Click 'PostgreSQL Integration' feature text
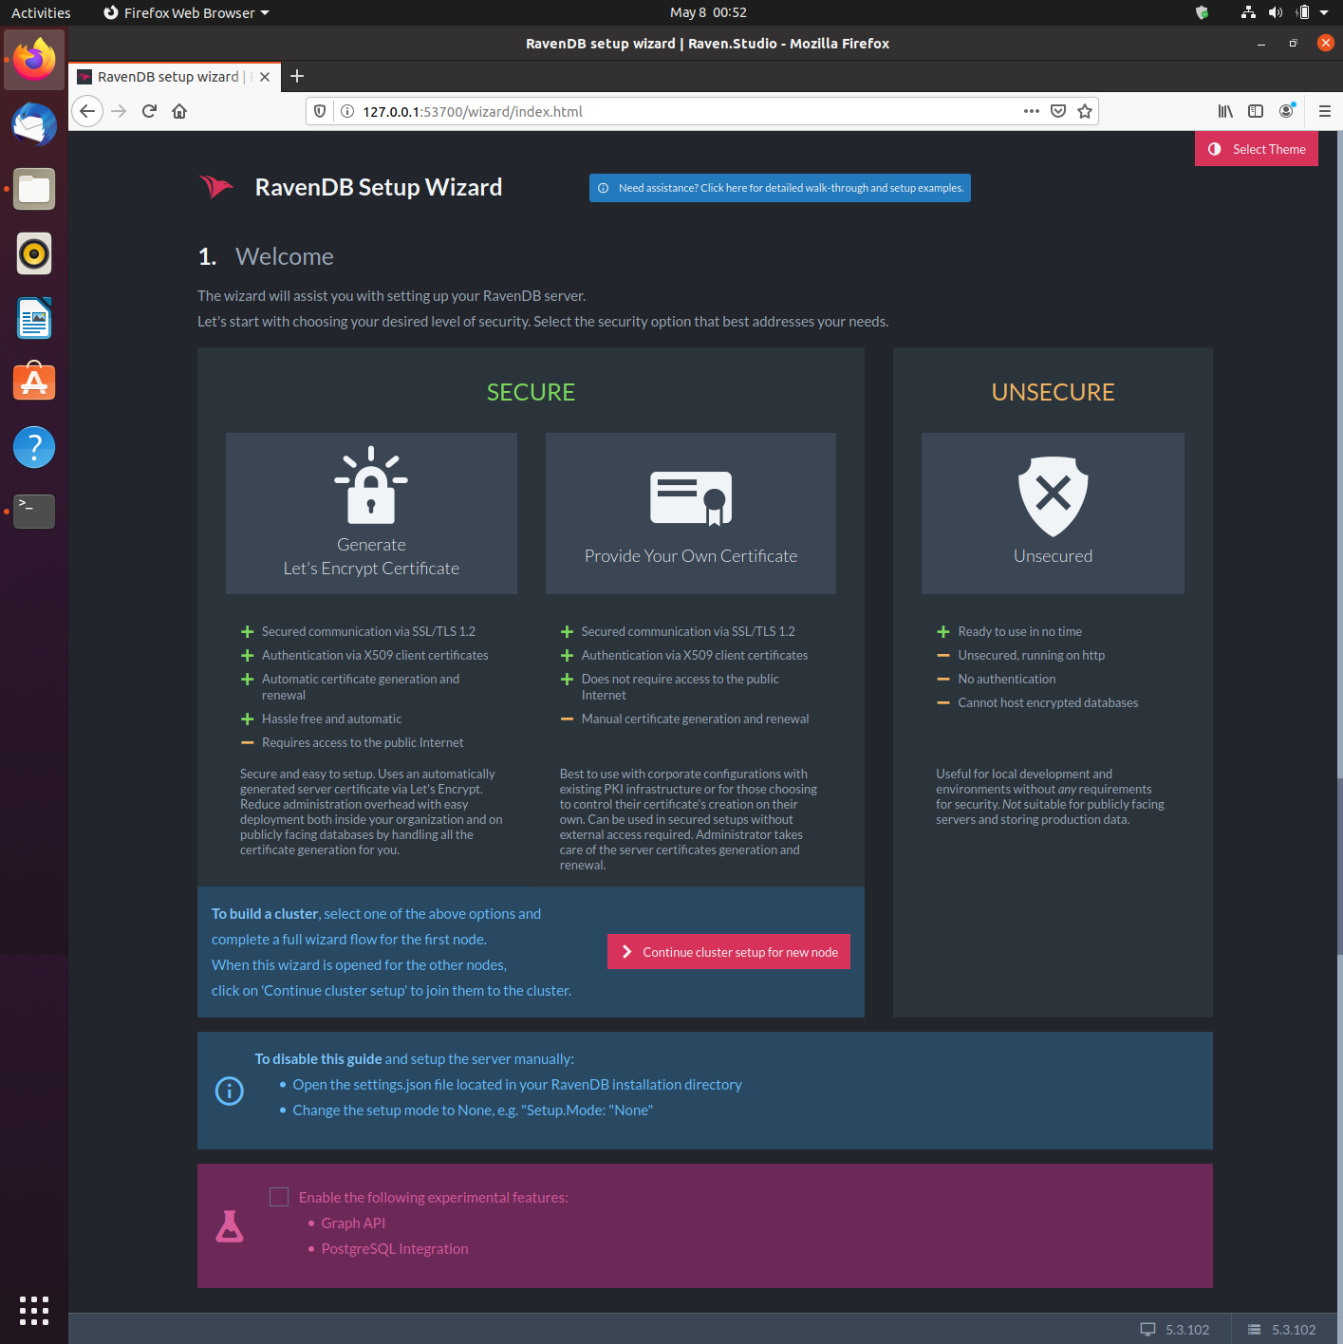The width and height of the screenshot is (1343, 1344). 395,1248
